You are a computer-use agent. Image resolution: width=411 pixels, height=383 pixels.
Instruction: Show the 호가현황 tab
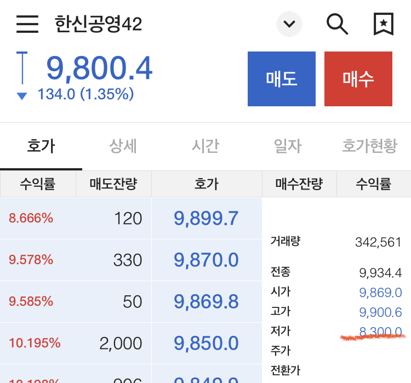click(x=369, y=146)
